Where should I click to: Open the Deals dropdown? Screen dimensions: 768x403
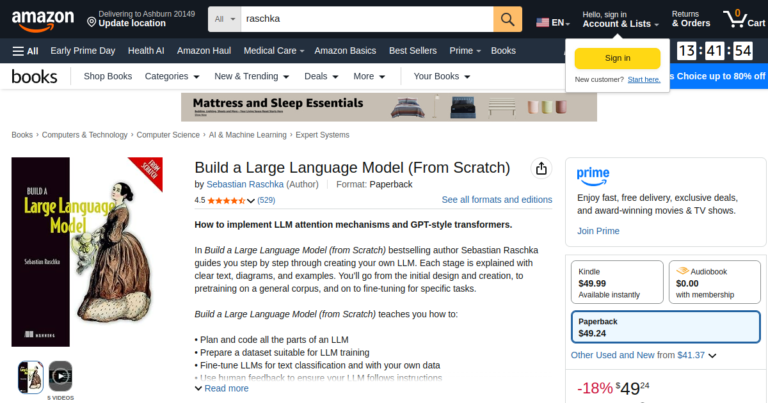coord(321,76)
